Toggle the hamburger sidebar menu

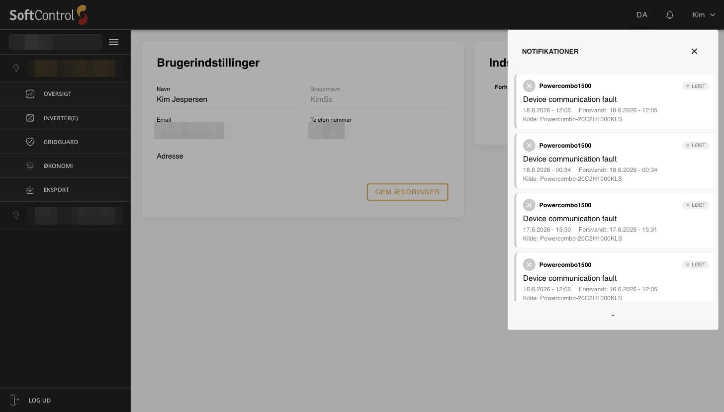[114, 42]
